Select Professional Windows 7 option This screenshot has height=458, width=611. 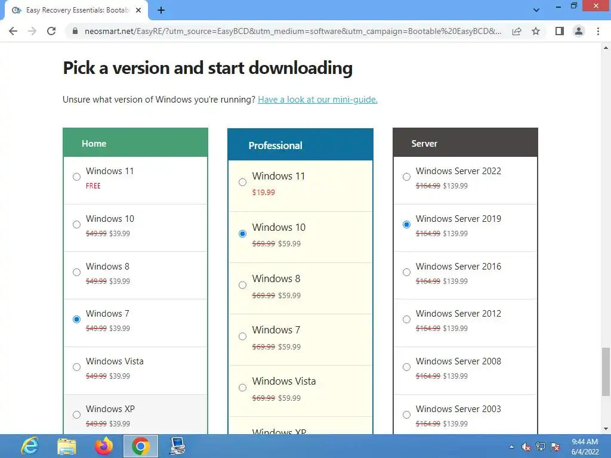(242, 336)
